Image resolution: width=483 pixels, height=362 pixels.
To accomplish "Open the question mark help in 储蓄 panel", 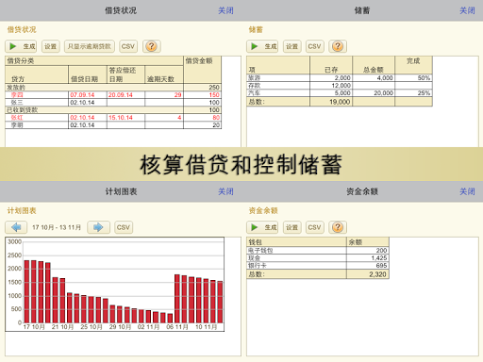I will click(338, 46).
